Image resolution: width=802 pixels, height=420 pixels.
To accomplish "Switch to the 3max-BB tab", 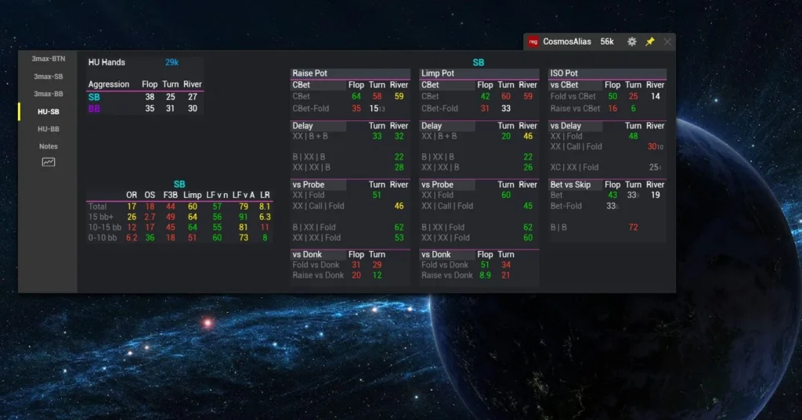I will (x=48, y=94).
